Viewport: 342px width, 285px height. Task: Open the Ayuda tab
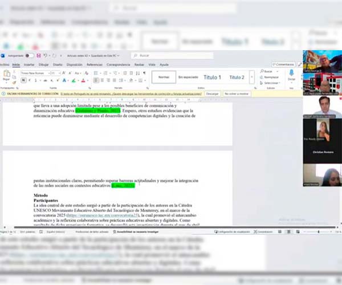(x=164, y=65)
